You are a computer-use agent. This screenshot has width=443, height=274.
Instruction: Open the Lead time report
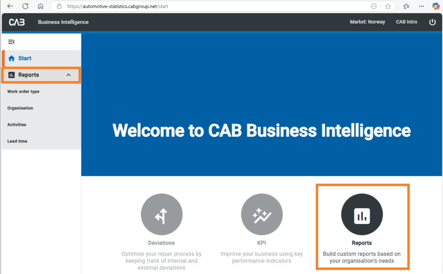[17, 141]
